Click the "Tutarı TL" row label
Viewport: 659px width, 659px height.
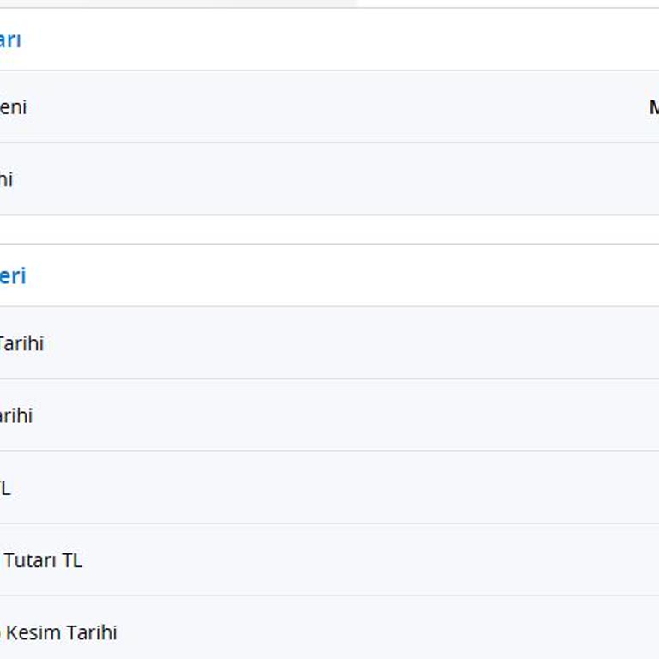43,560
